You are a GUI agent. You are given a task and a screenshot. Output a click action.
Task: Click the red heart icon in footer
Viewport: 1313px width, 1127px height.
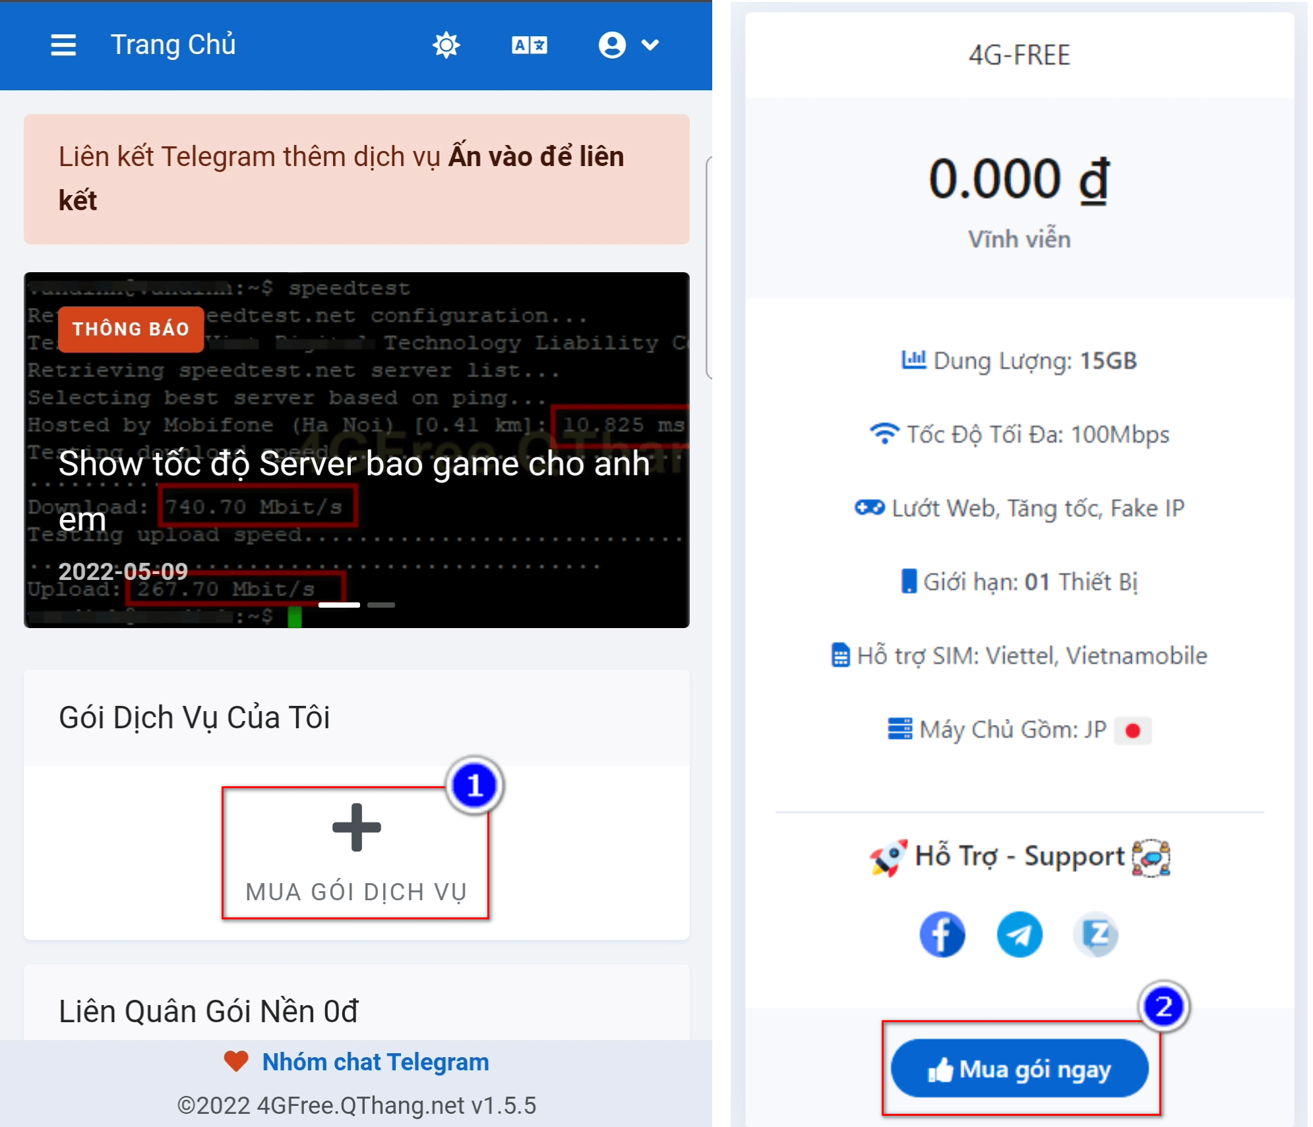coord(235,1061)
